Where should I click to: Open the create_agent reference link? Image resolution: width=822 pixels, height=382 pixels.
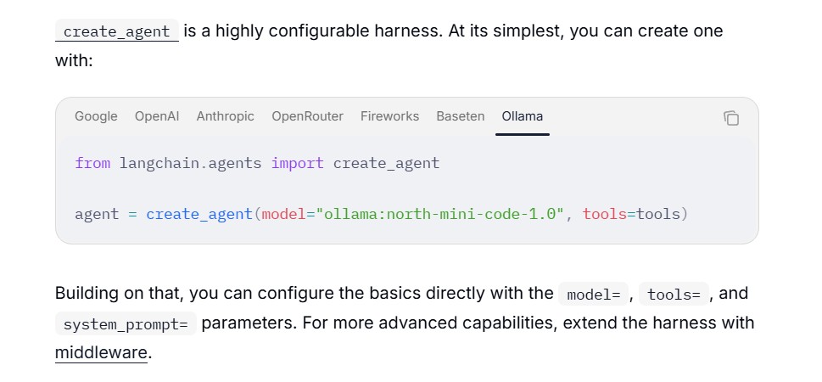pos(117,31)
